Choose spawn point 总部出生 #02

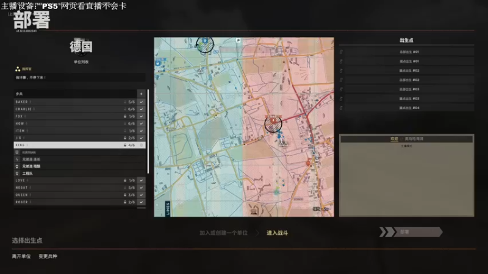point(409,80)
